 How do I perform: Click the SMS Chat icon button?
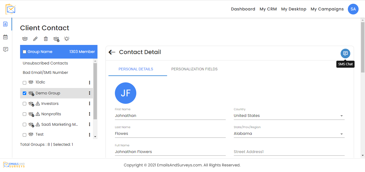345,53
